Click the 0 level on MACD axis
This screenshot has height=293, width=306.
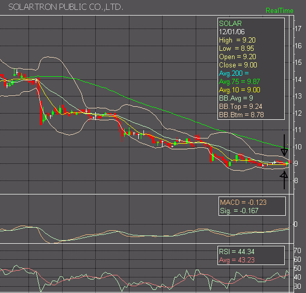click(x=296, y=224)
